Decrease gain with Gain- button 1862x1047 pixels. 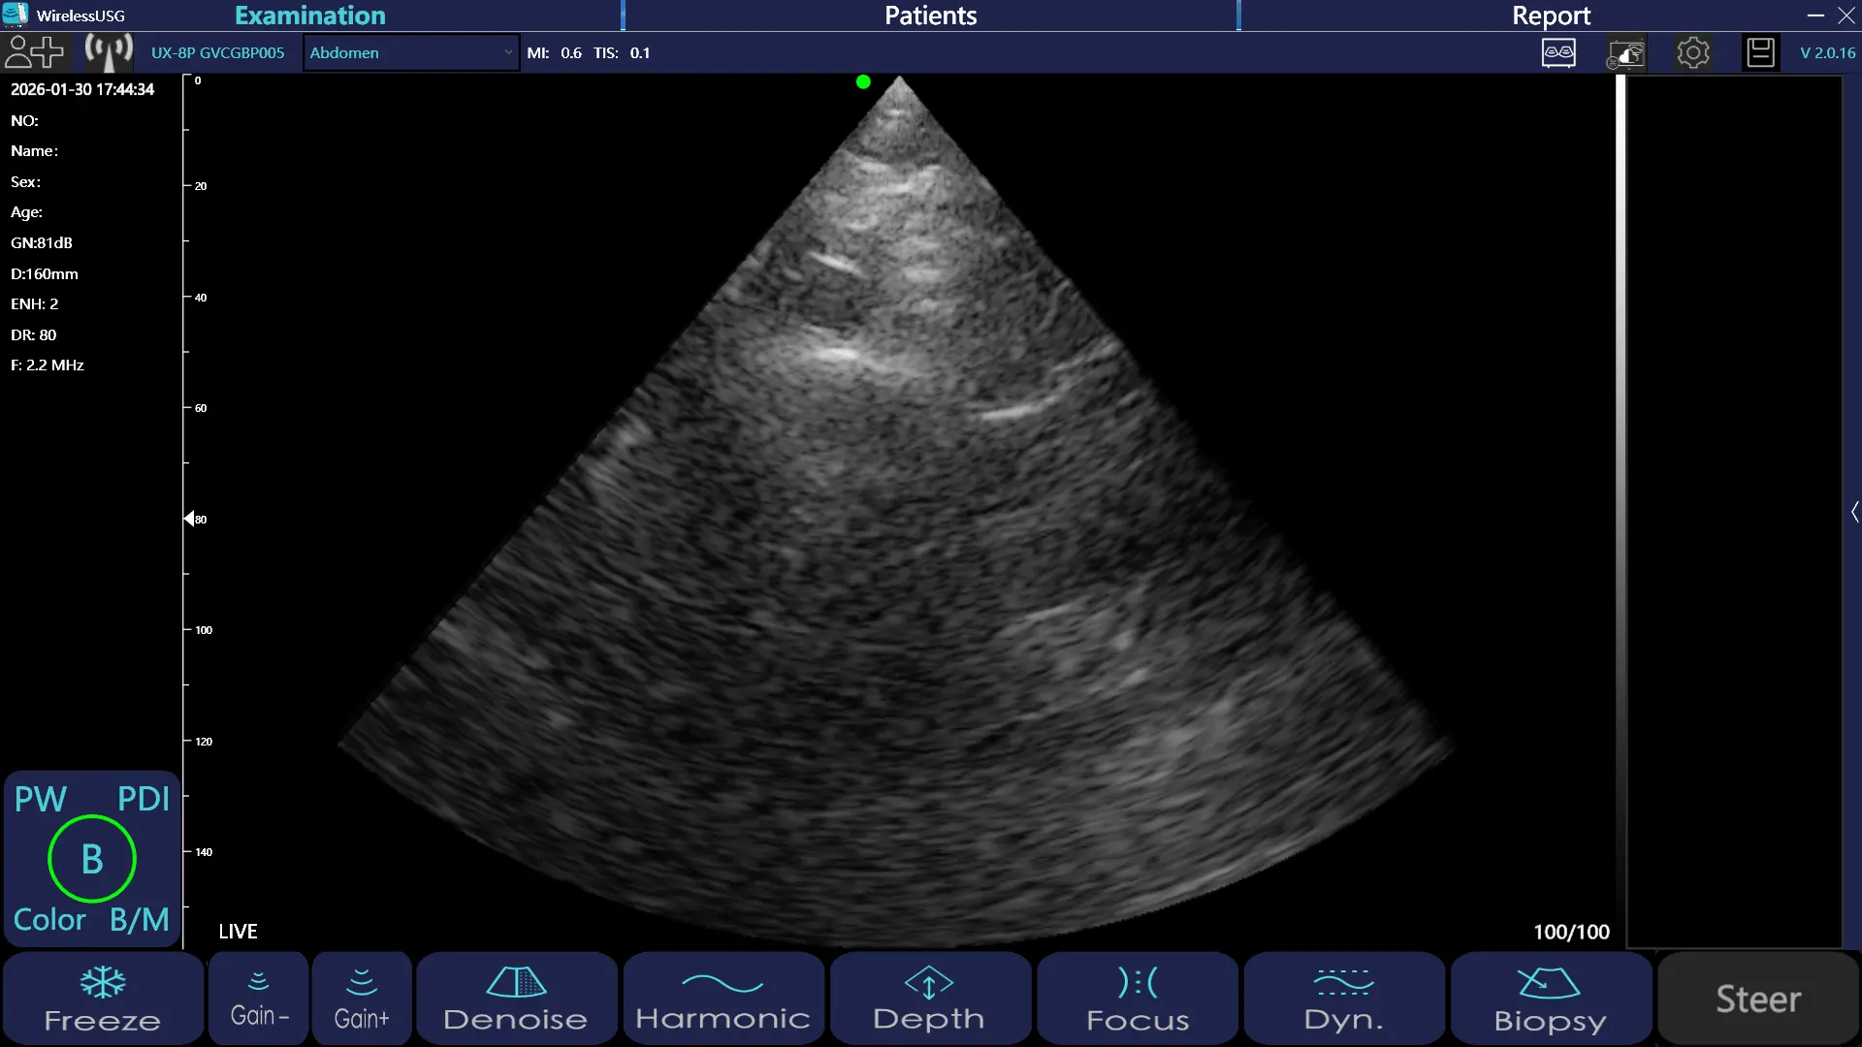(x=259, y=999)
